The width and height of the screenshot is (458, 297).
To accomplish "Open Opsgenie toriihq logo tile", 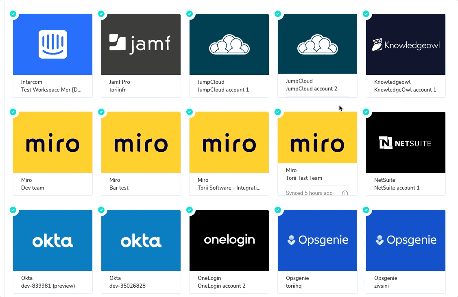I will [317, 240].
